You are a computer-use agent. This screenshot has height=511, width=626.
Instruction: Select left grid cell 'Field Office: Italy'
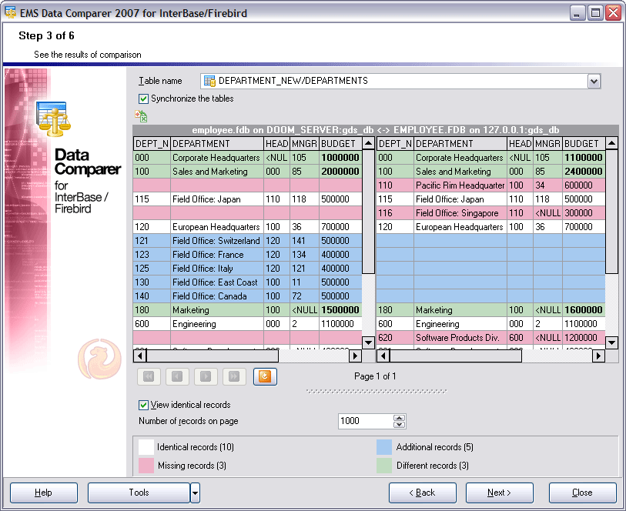[x=217, y=269]
